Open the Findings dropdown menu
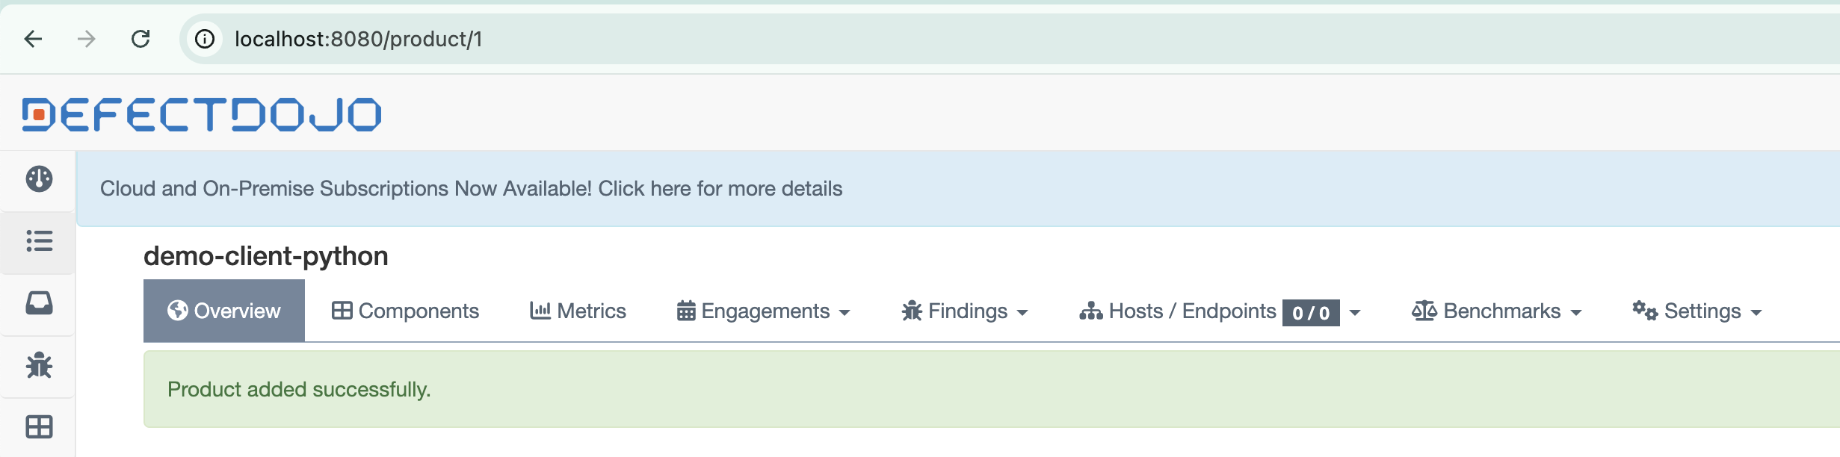Viewport: 1840px width, 457px height. 1023,312
